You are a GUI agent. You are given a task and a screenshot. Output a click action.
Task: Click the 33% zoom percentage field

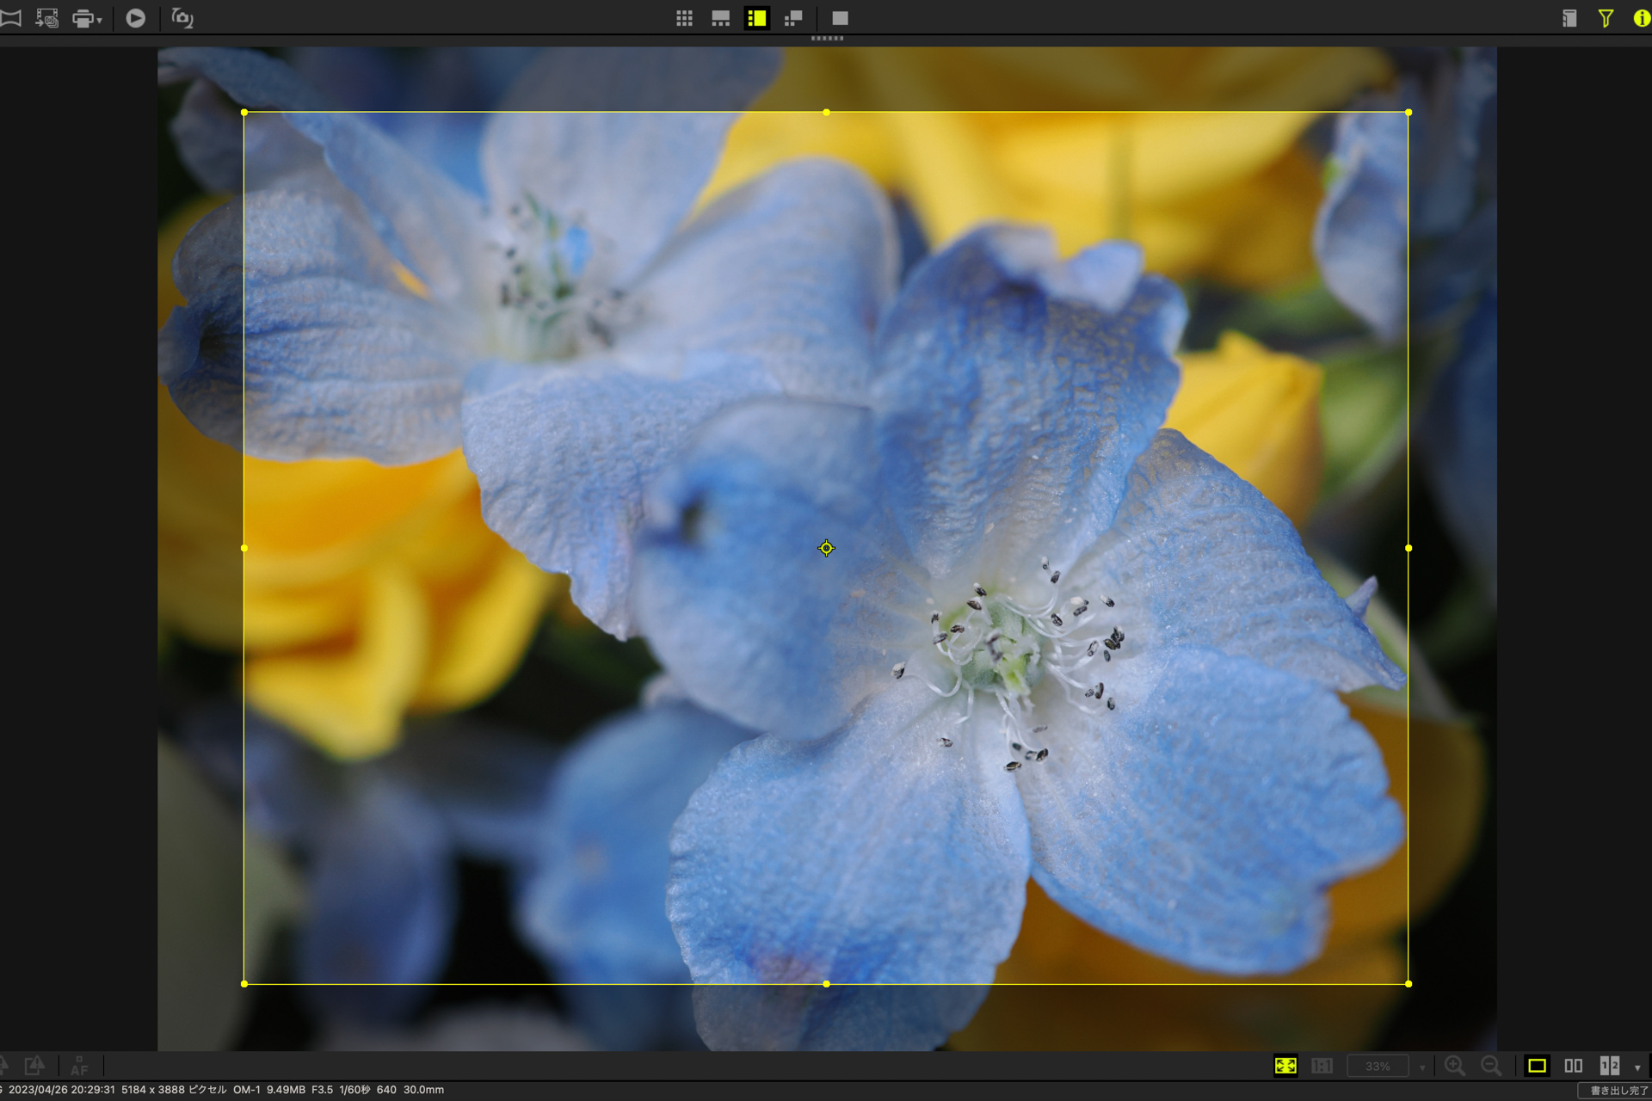[1377, 1066]
